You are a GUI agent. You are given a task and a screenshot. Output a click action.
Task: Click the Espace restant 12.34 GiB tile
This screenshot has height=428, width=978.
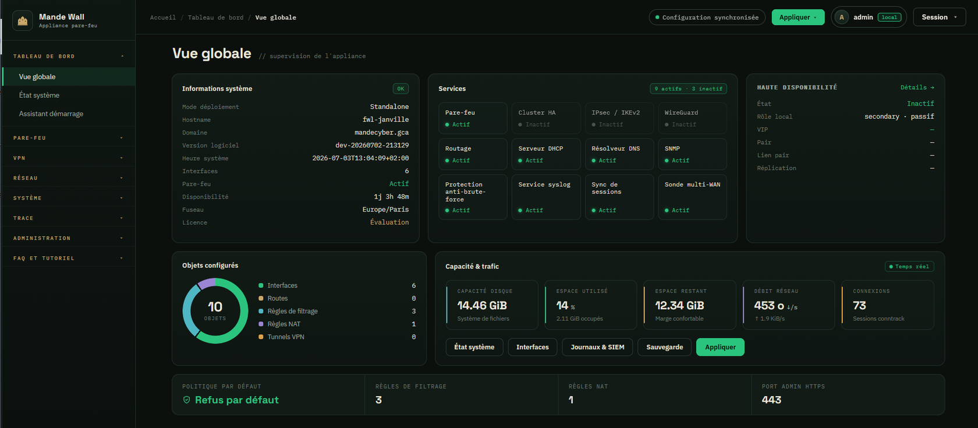(690, 305)
